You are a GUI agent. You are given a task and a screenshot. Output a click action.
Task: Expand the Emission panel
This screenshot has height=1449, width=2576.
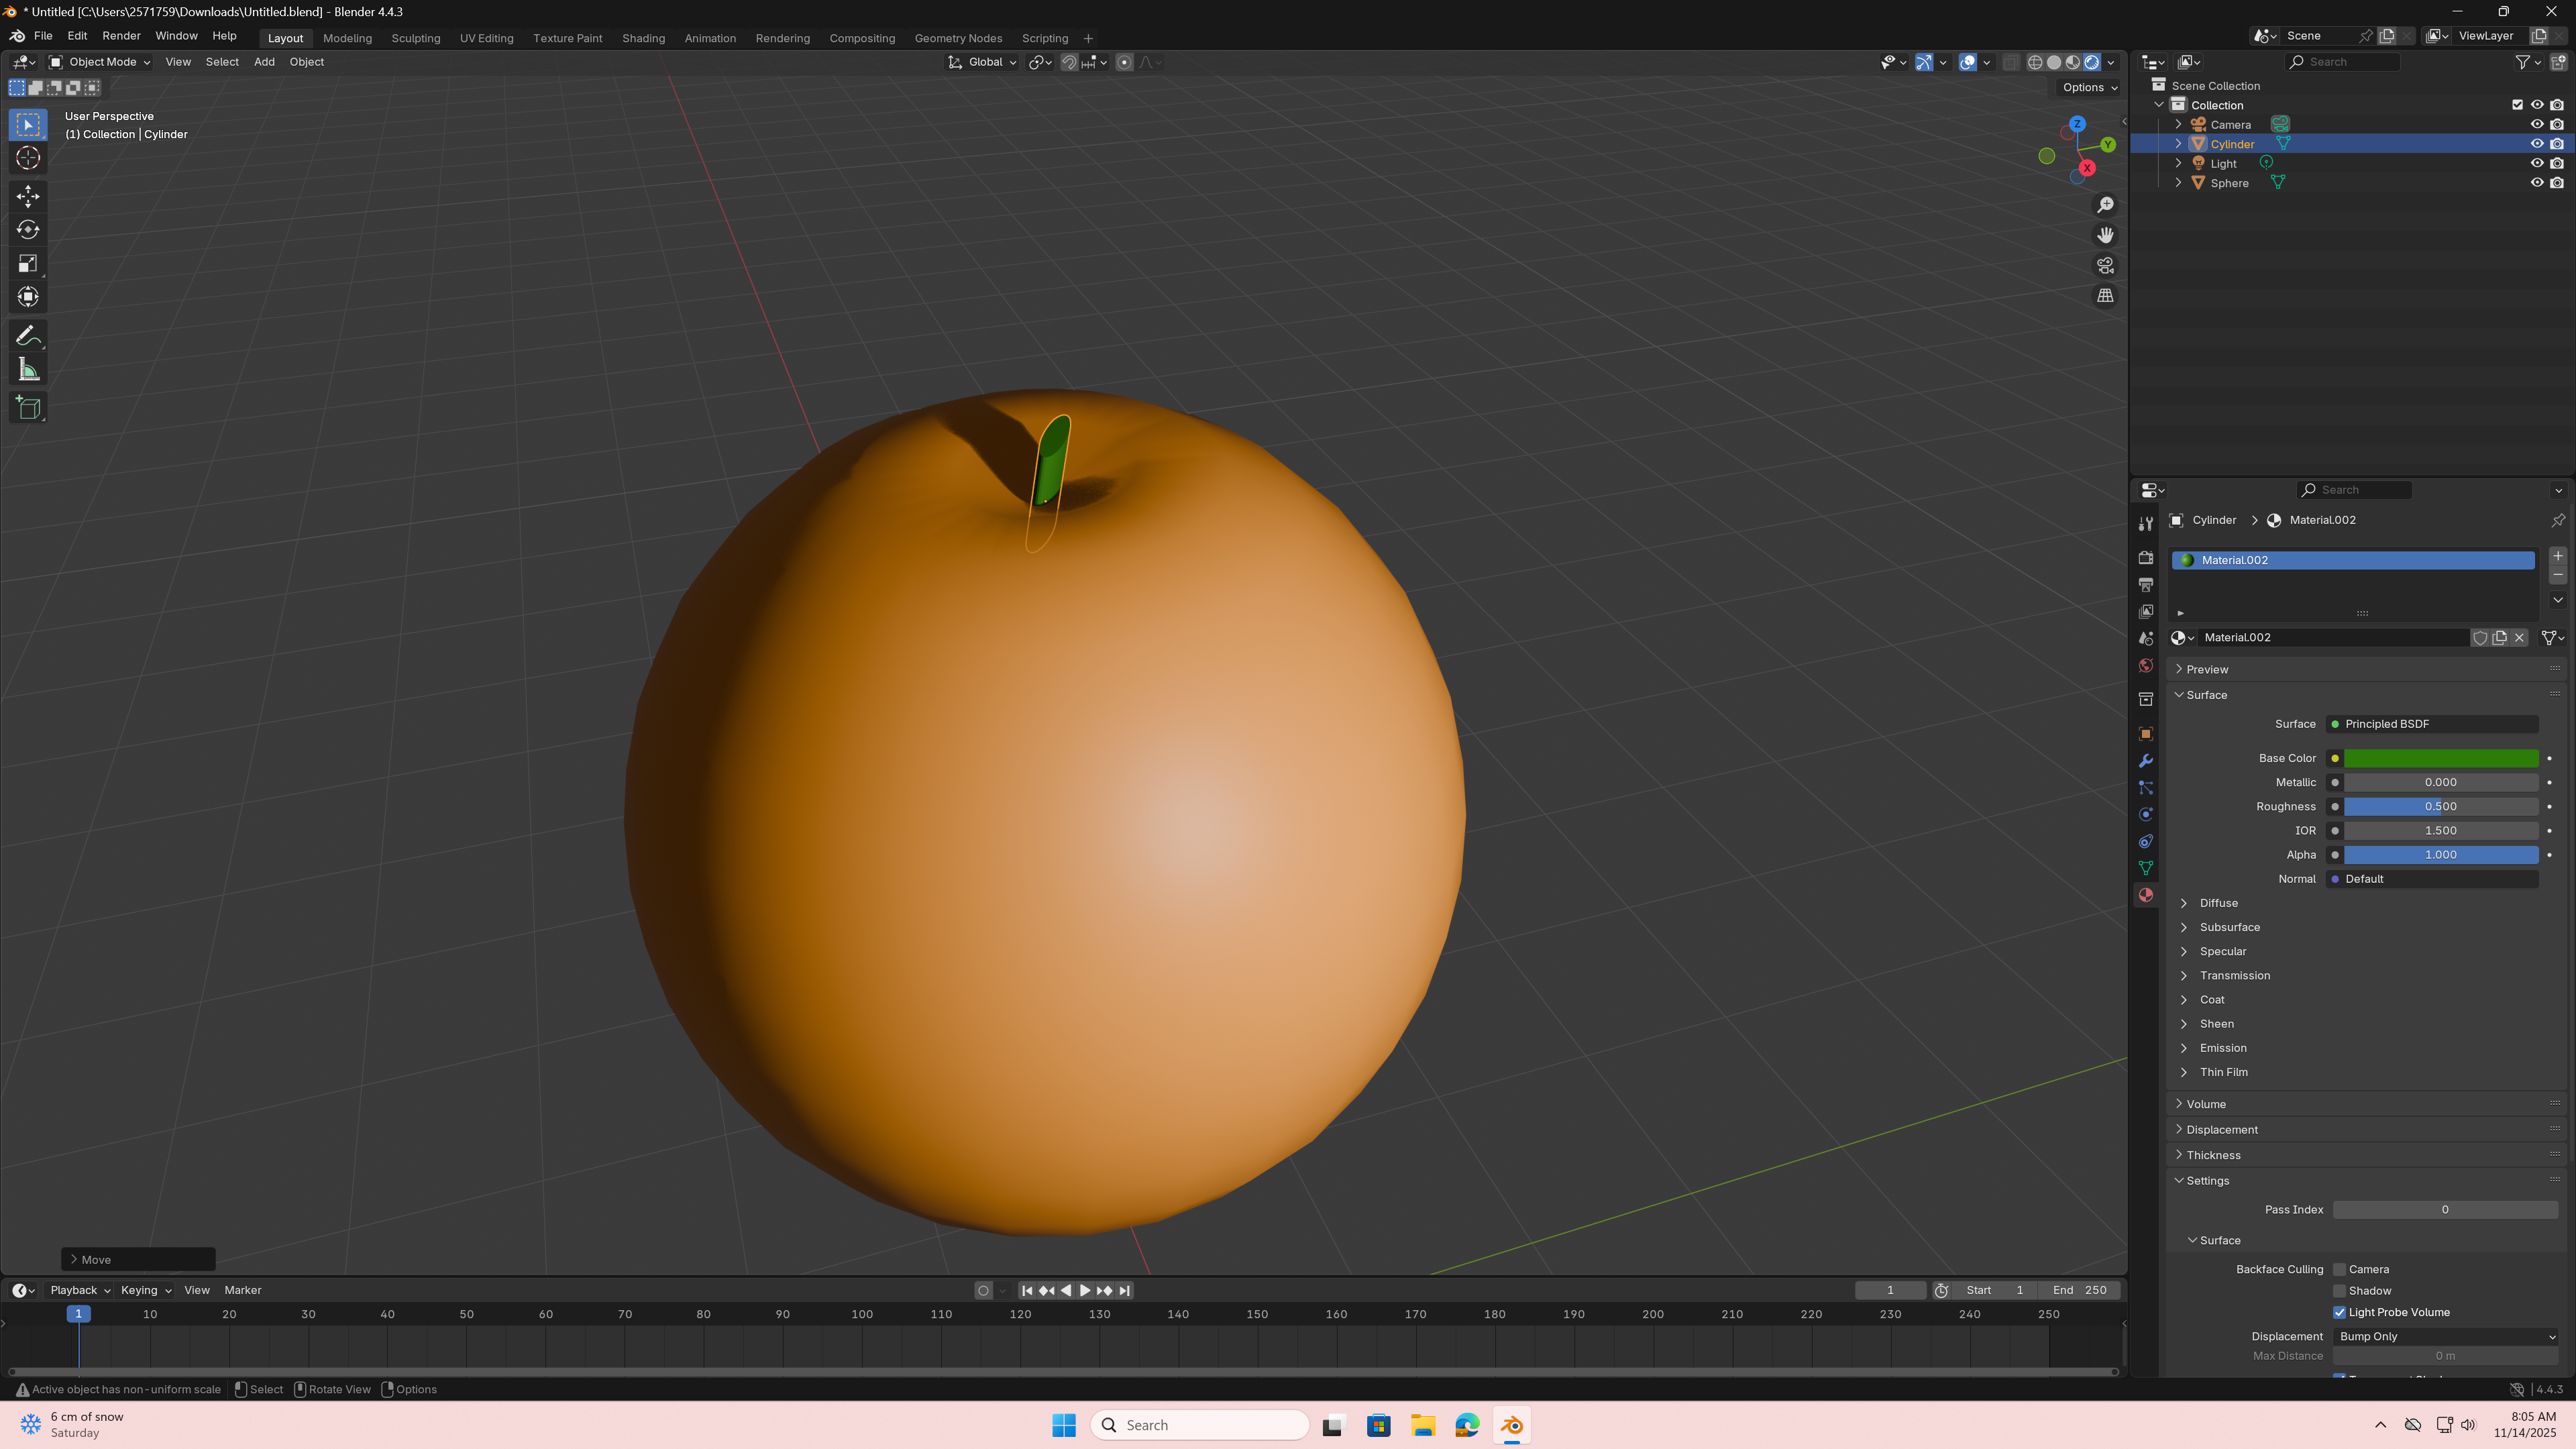pos(2222,1048)
